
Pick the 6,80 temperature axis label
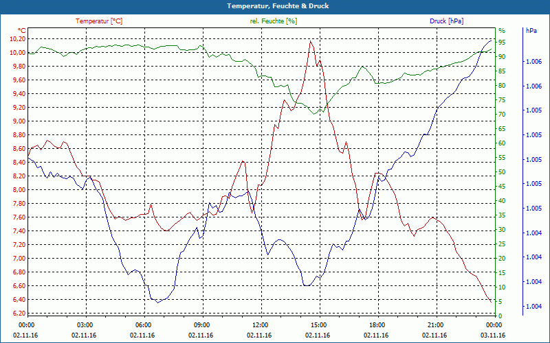point(19,272)
